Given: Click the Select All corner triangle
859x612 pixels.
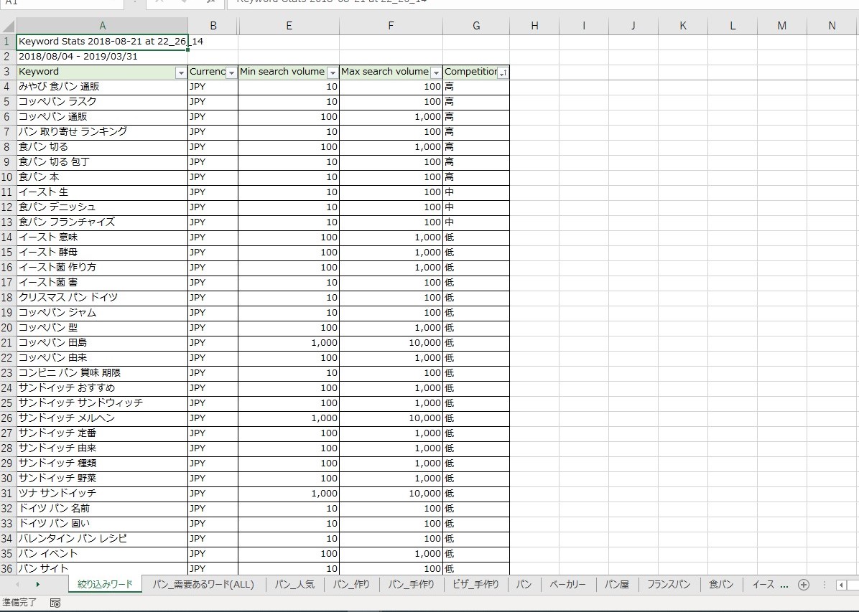Looking at the screenshot, I should (8, 26).
